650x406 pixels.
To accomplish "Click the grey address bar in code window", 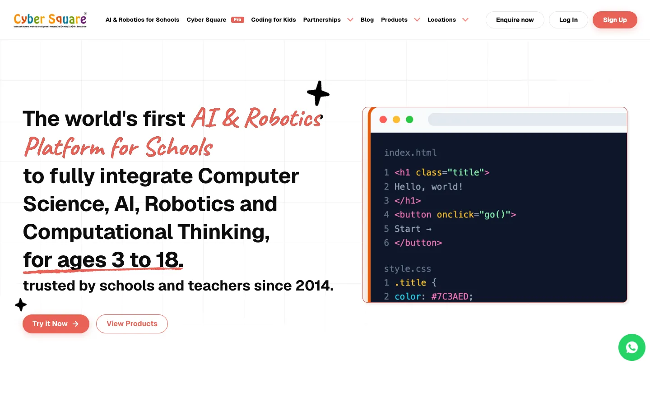I will click(x=527, y=120).
